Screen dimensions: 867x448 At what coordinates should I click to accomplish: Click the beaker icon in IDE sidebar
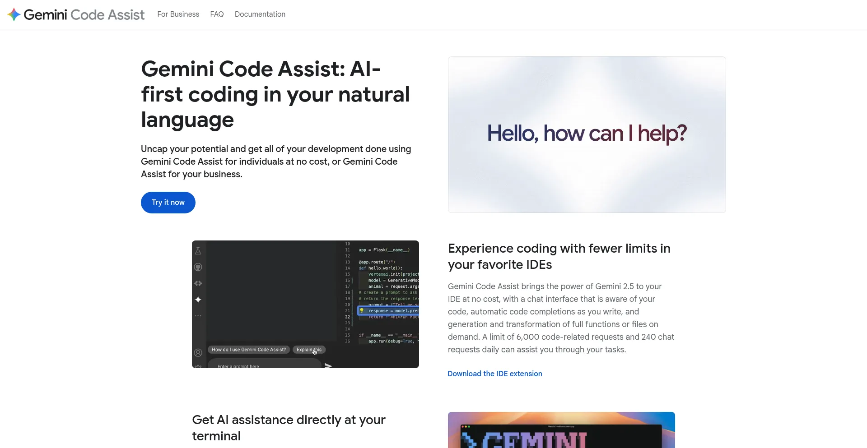[x=198, y=251]
